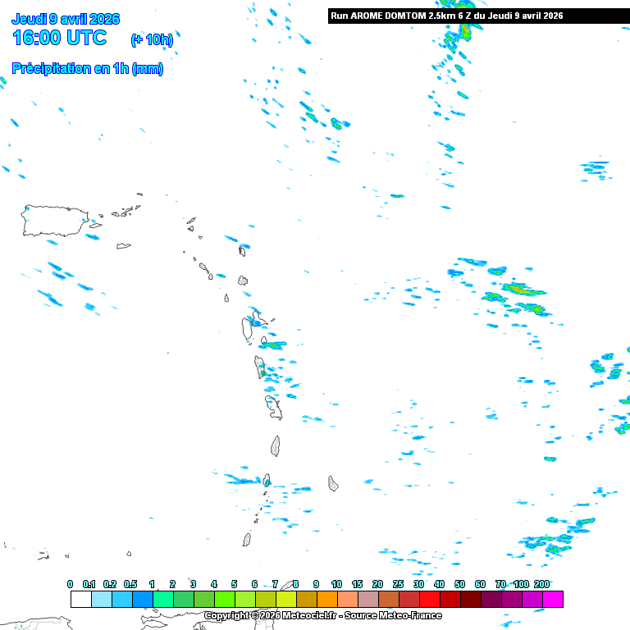
Task: Choose the bright green 5 mm legend swatch
Action: (244, 600)
